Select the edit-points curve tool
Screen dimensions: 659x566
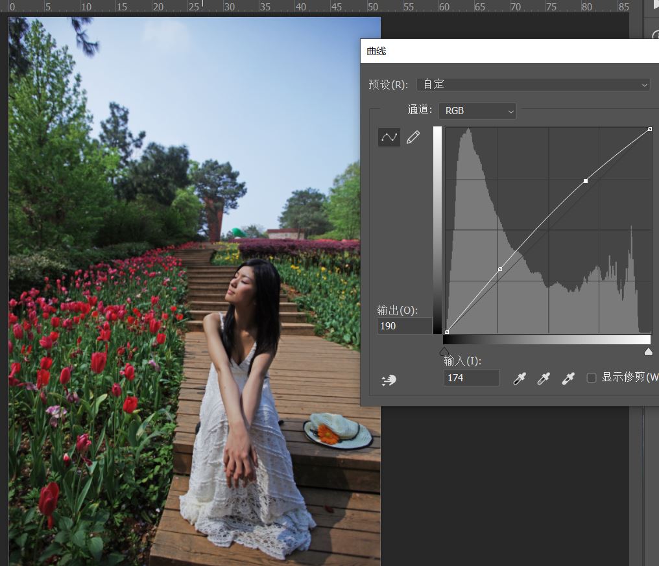[389, 137]
